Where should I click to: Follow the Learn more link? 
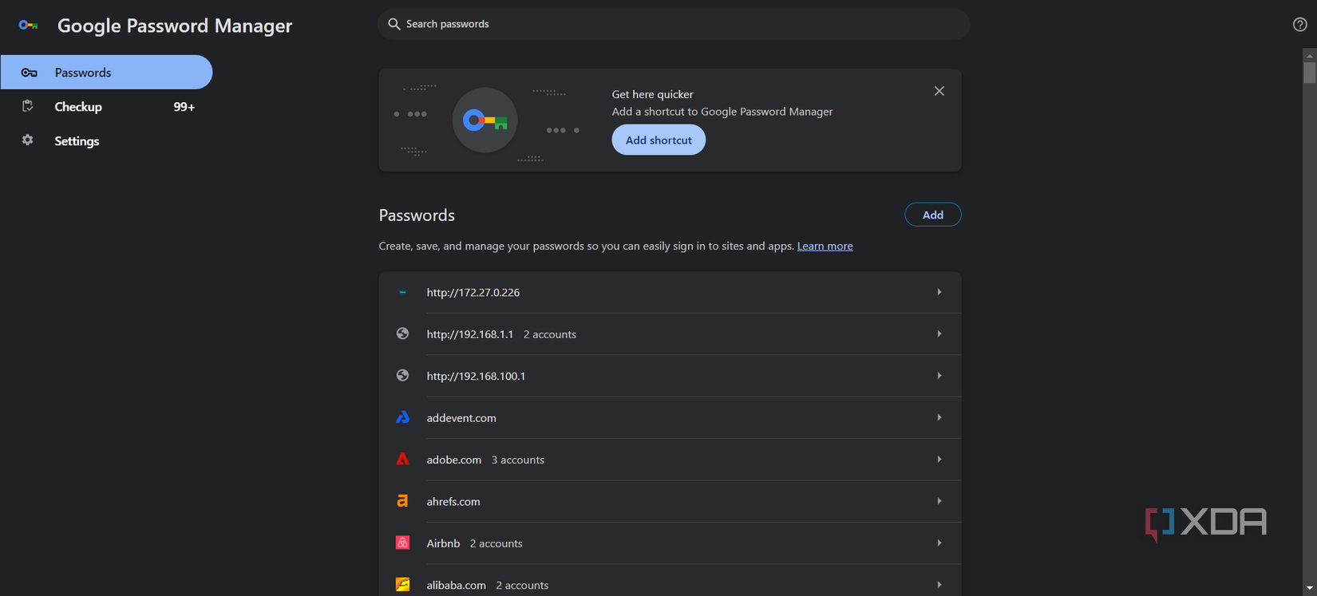click(825, 246)
